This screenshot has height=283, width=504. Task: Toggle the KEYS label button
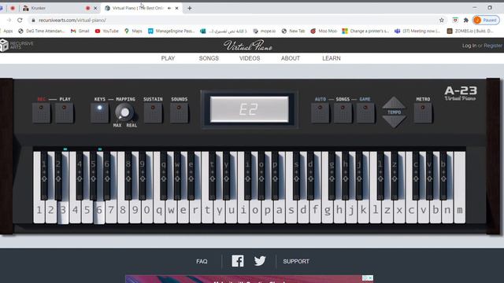click(x=100, y=113)
